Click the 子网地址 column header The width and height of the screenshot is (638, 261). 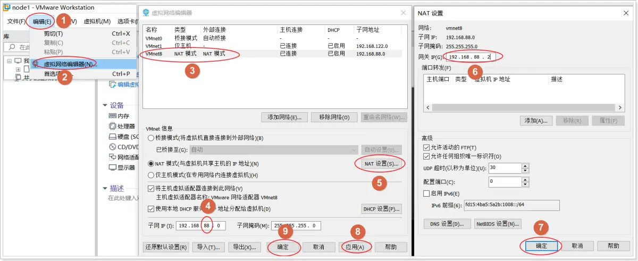tap(368, 30)
